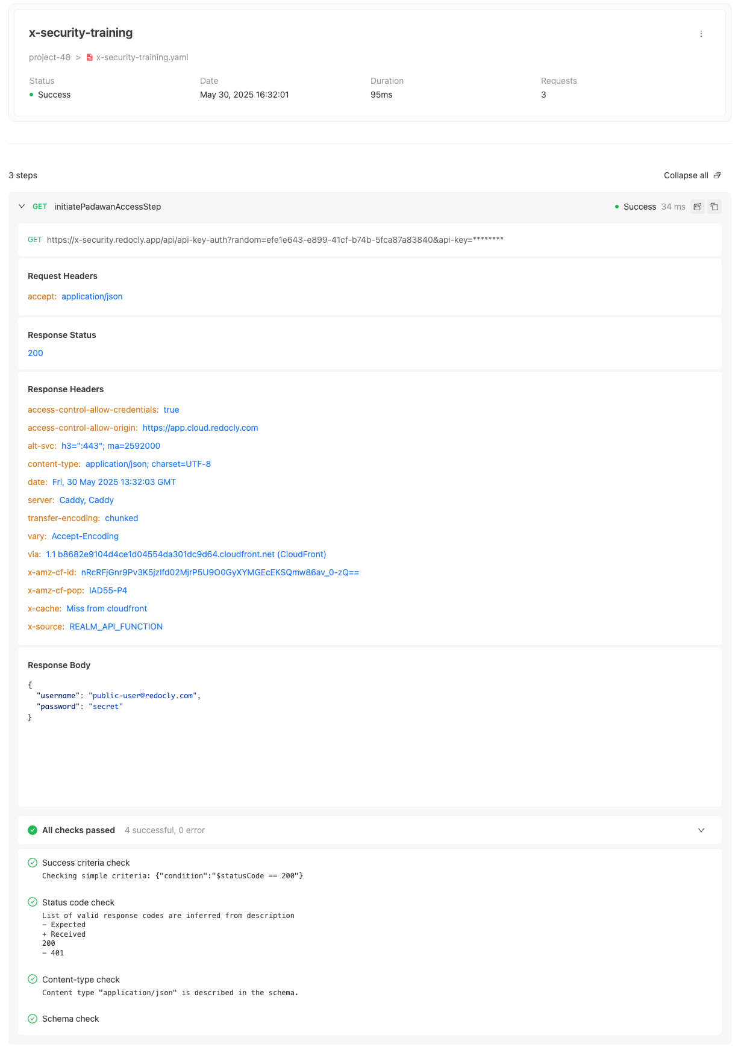Click the access-control-allow-origin URL value
741x1047 pixels.
pyautogui.click(x=200, y=428)
